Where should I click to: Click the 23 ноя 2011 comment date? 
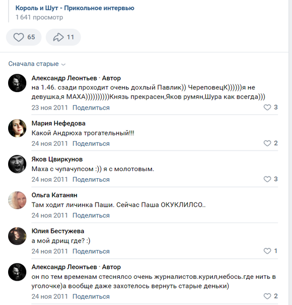(50, 108)
